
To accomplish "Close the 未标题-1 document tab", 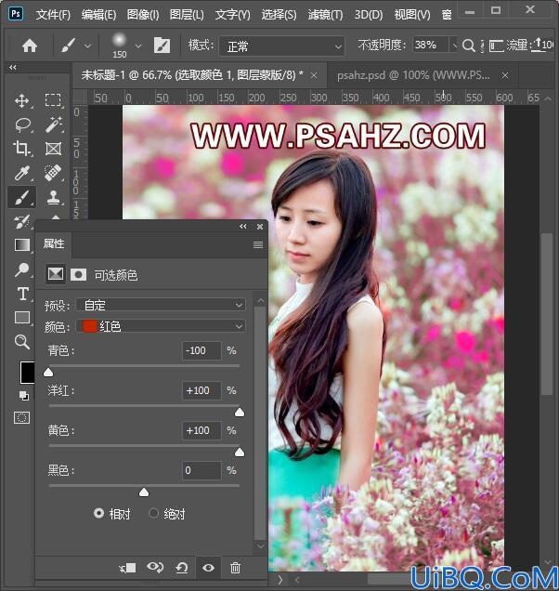I will 314,75.
